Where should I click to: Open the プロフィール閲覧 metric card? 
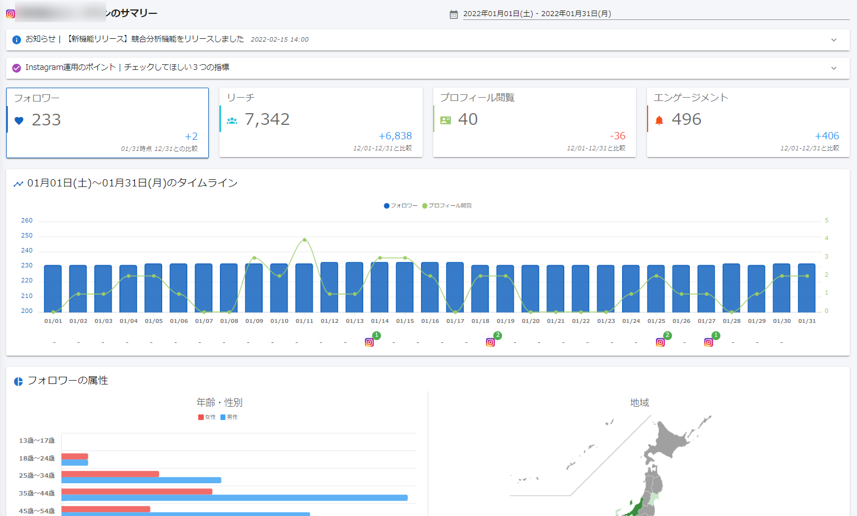534,123
